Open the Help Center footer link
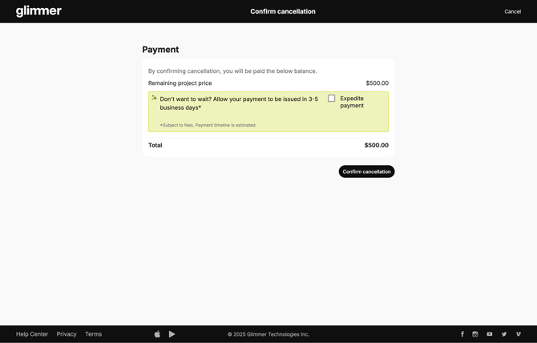537x343 pixels. coord(32,334)
